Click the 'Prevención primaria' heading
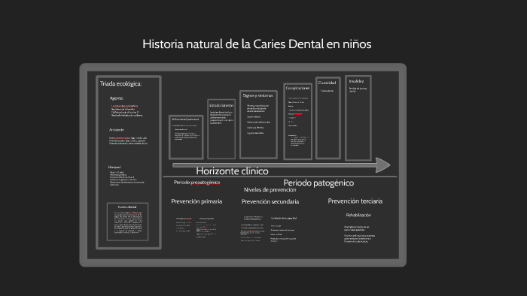 point(196,201)
